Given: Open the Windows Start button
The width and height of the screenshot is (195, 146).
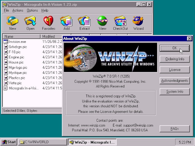Looking at the screenshot, I should pos(9,142).
